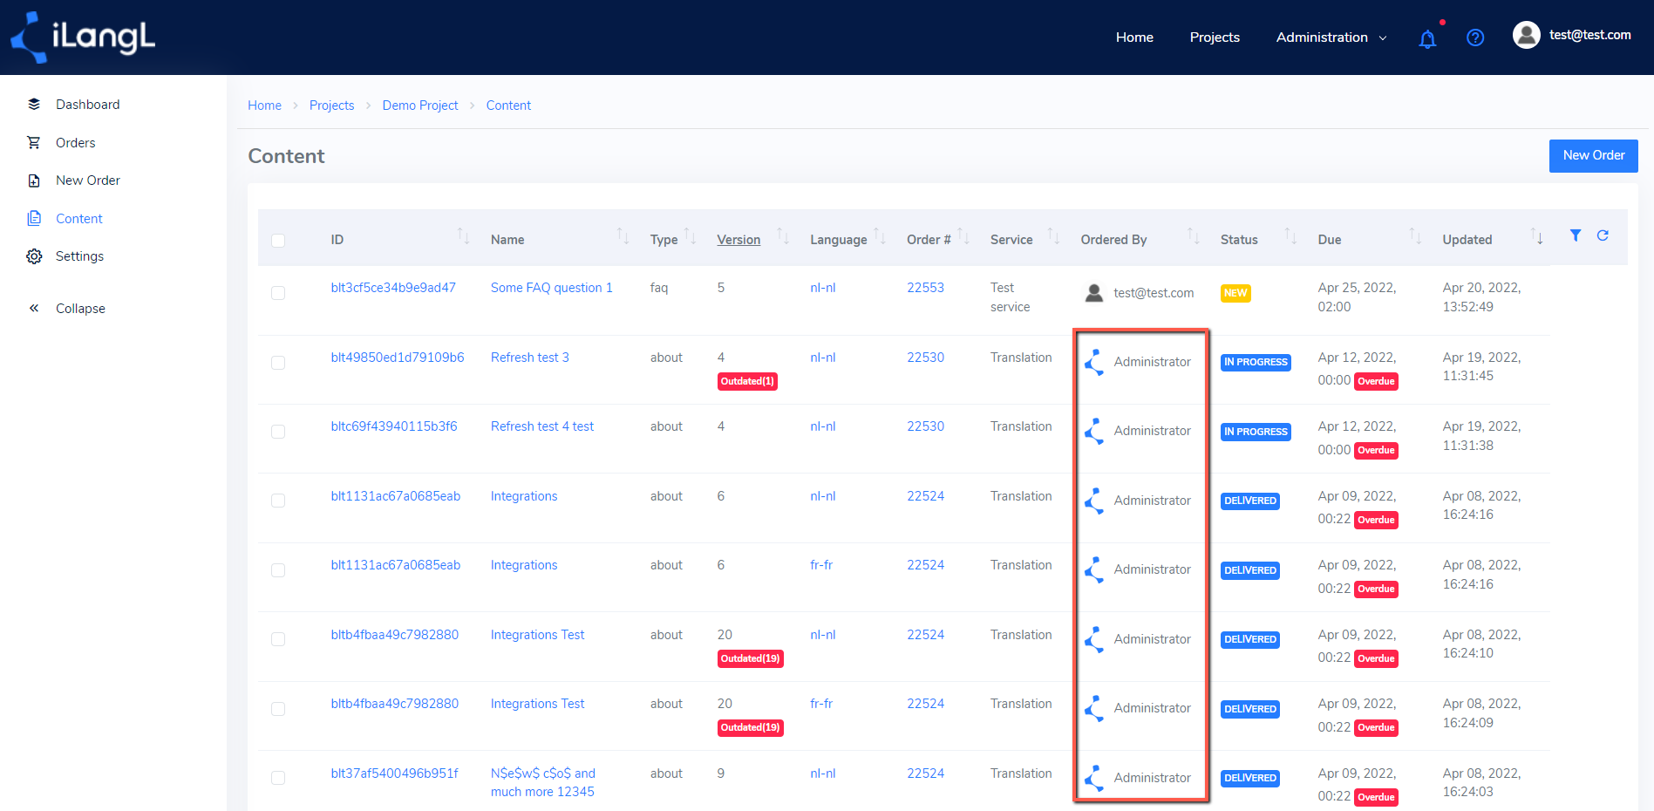The width and height of the screenshot is (1654, 811).
Task: Open order number 22553 link
Action: click(925, 288)
